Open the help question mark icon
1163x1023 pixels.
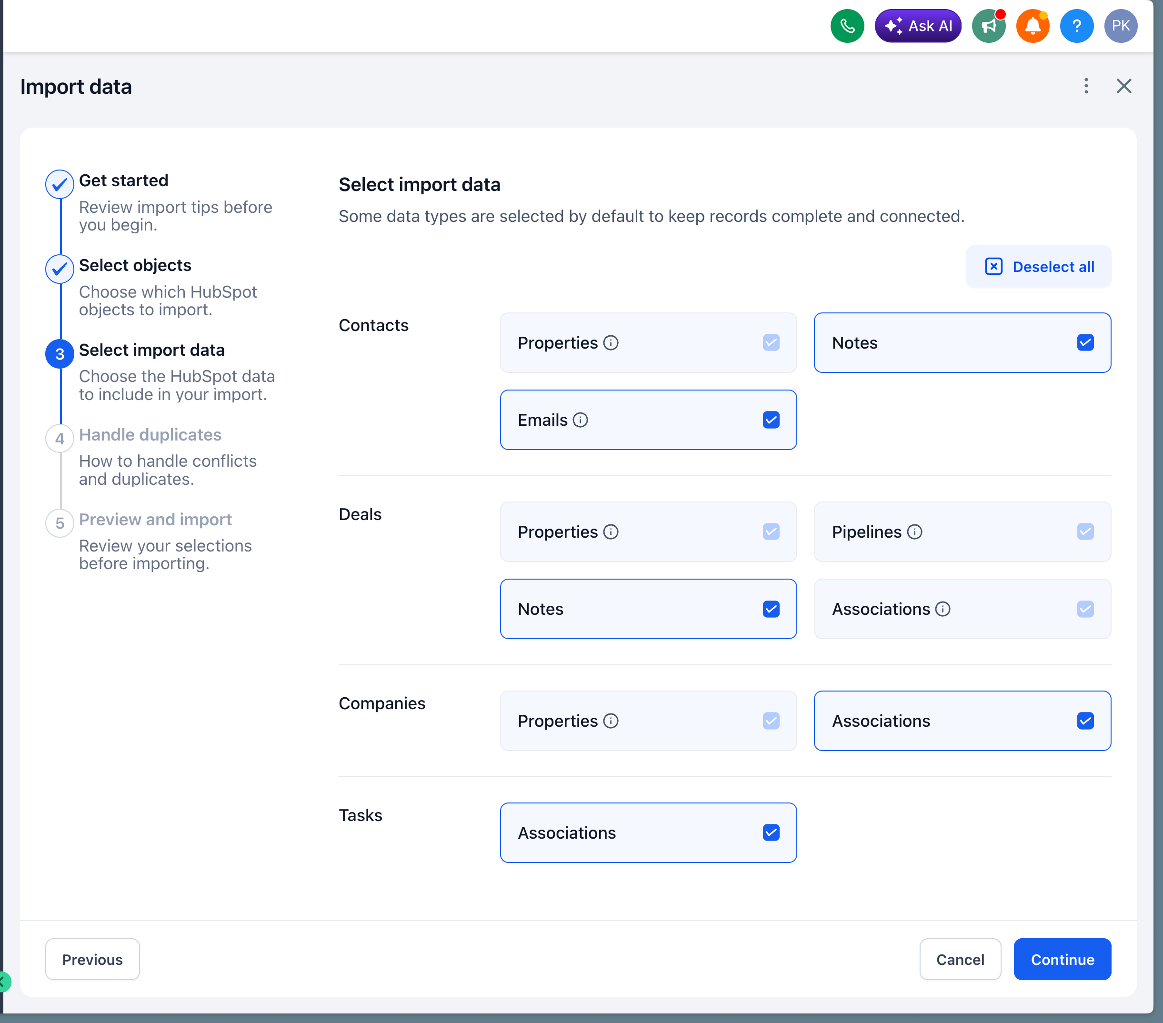(1076, 26)
